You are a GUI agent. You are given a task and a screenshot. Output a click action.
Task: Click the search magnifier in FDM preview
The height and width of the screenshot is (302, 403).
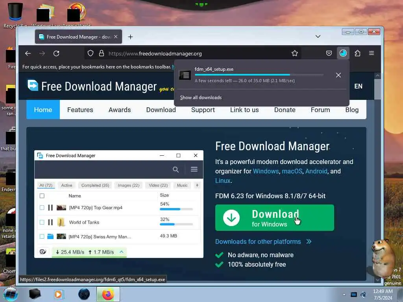pos(176,169)
